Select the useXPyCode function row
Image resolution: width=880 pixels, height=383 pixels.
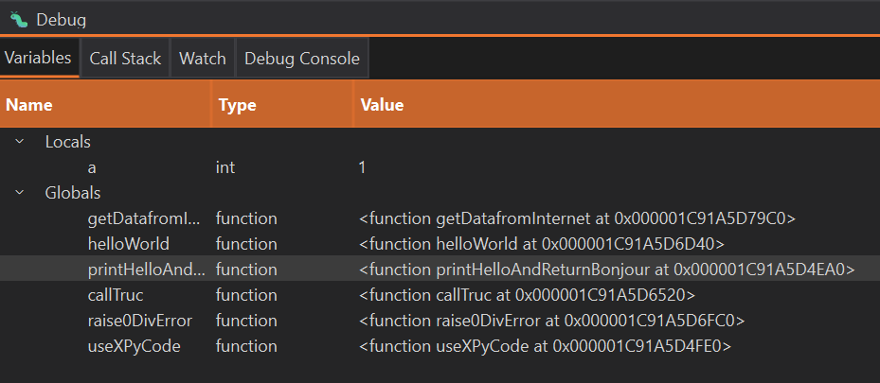click(x=134, y=346)
